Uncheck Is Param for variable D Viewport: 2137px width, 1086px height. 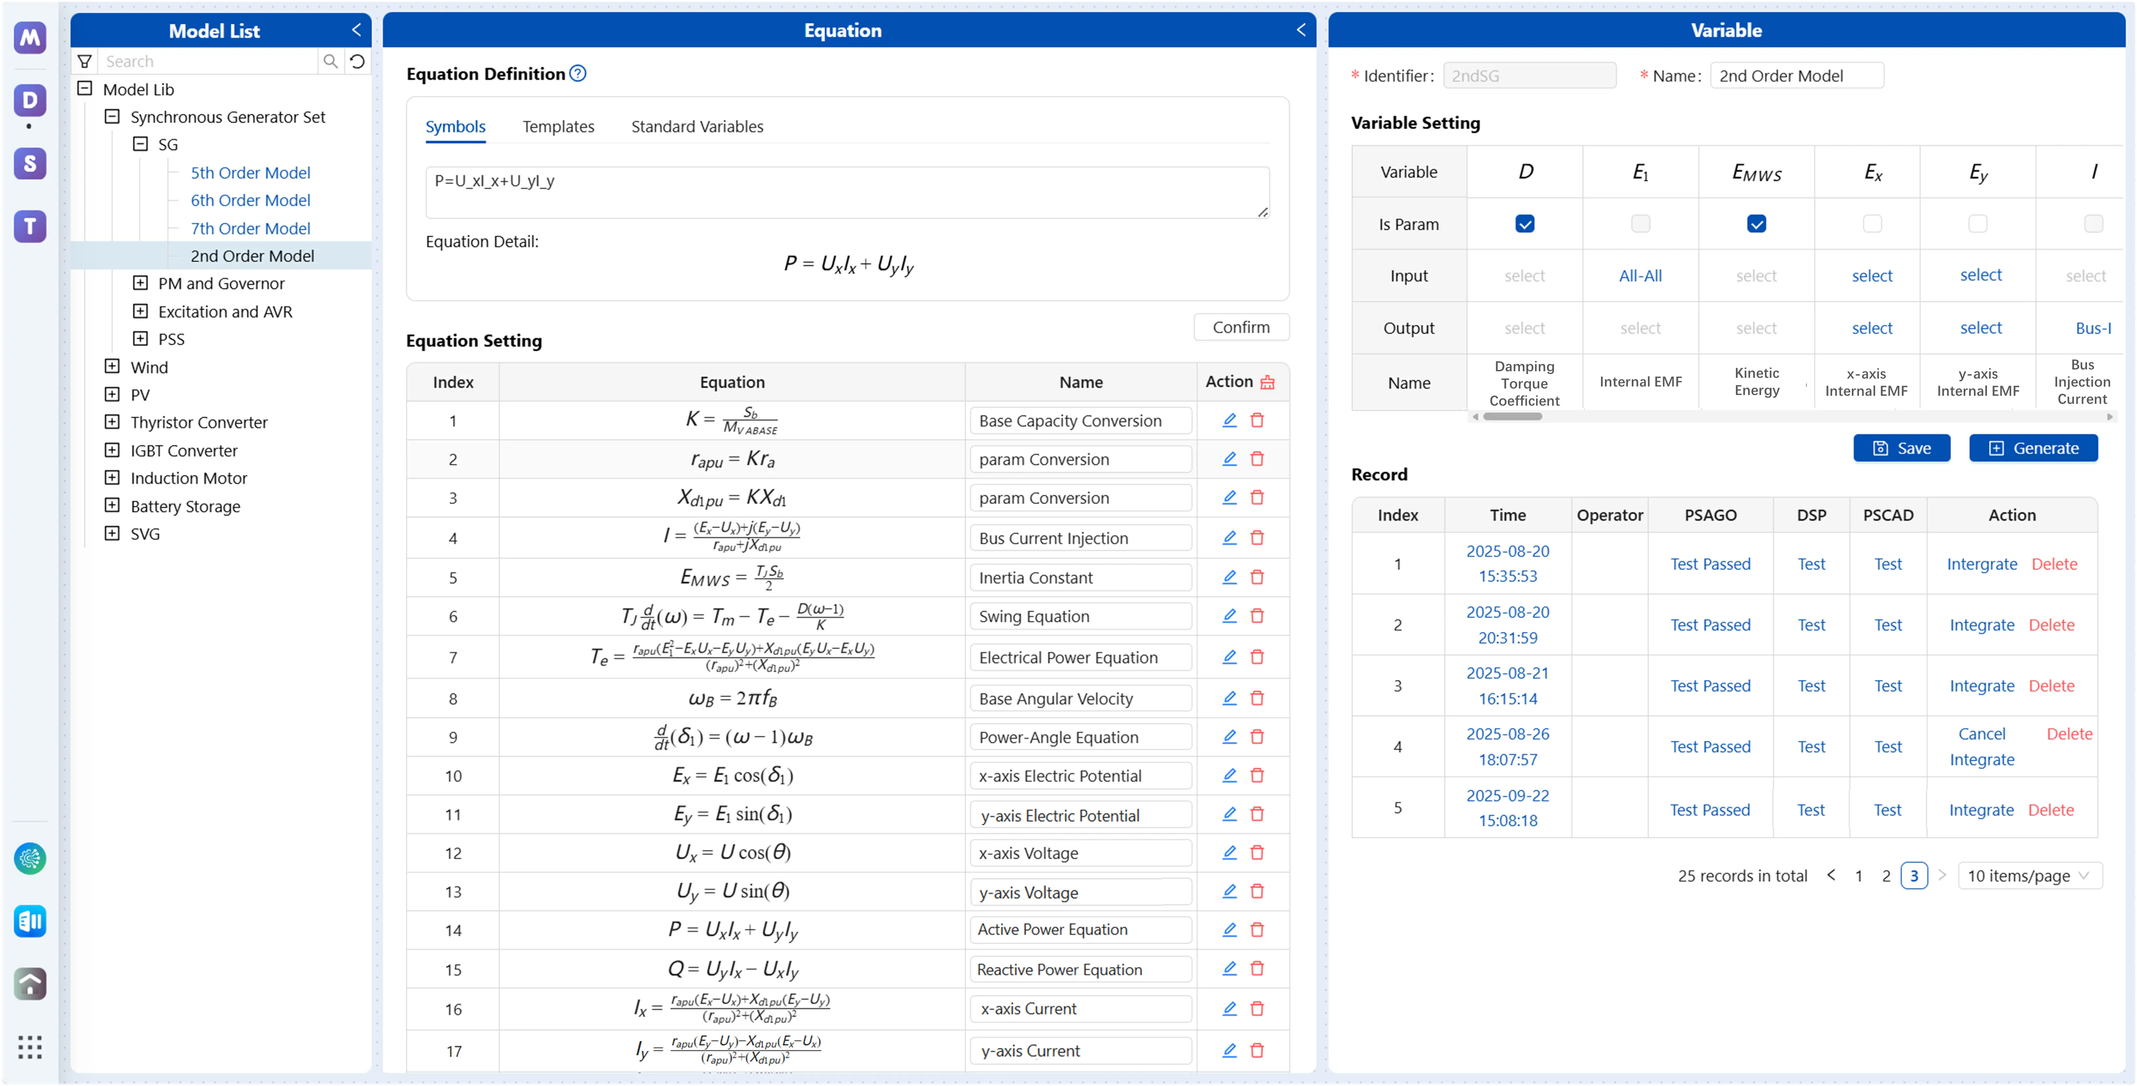(1524, 224)
